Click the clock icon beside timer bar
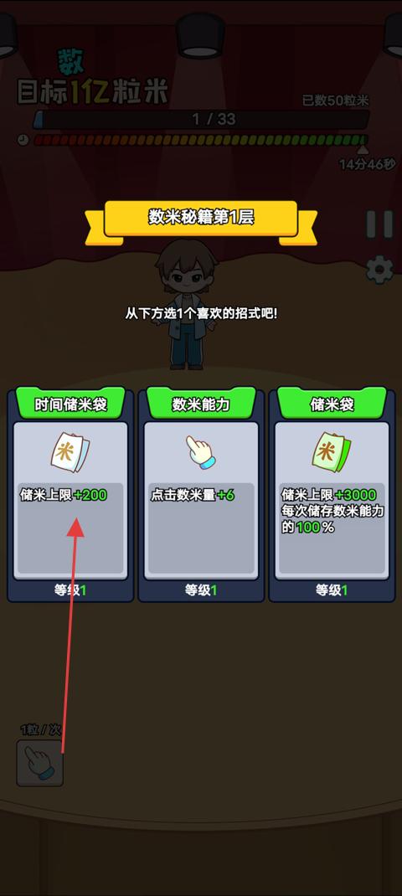 23,140
